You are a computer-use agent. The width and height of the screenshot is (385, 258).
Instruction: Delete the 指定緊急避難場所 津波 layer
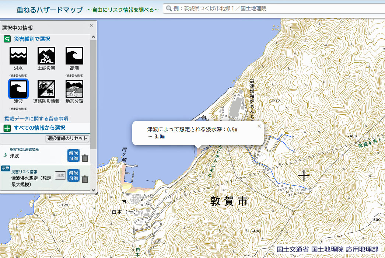click(85, 158)
